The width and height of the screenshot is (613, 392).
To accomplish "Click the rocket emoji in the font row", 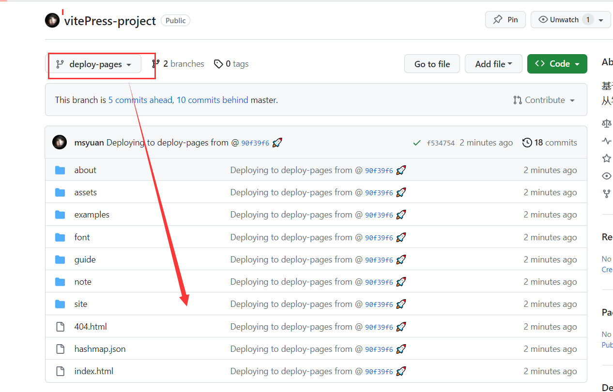I will point(401,237).
